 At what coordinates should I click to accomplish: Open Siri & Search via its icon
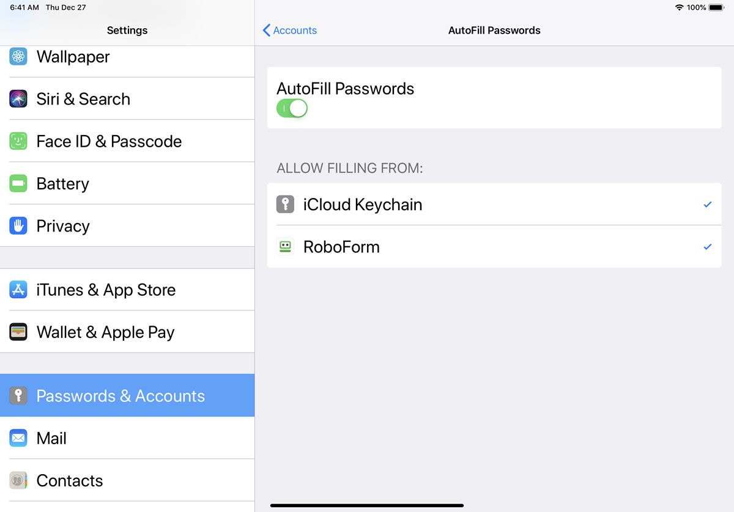coord(18,99)
